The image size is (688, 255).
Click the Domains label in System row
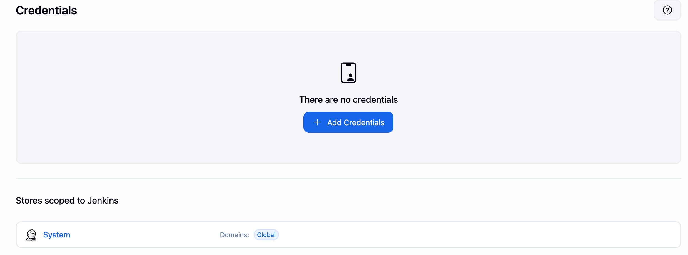click(234, 235)
